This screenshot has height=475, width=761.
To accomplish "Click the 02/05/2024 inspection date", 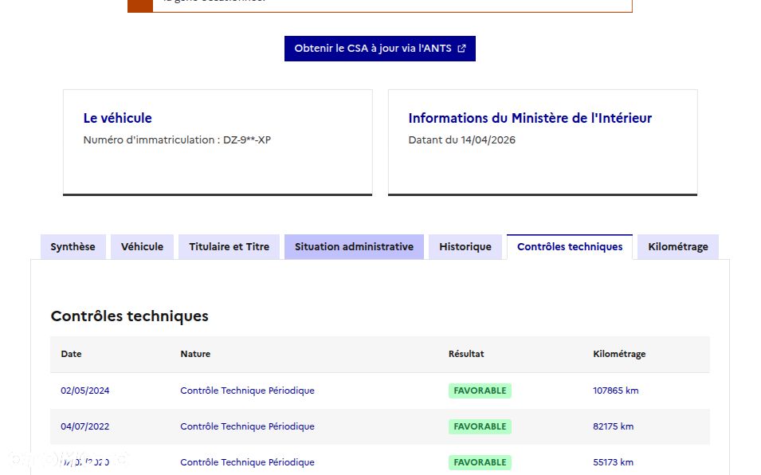I will point(85,391).
